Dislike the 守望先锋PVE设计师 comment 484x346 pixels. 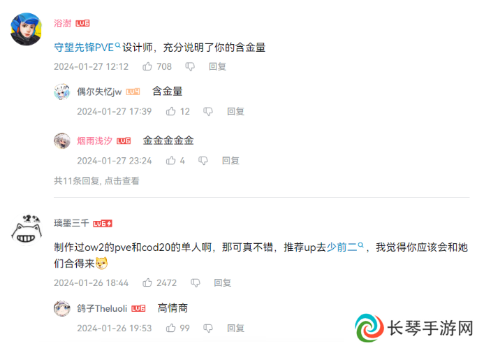coord(190,66)
